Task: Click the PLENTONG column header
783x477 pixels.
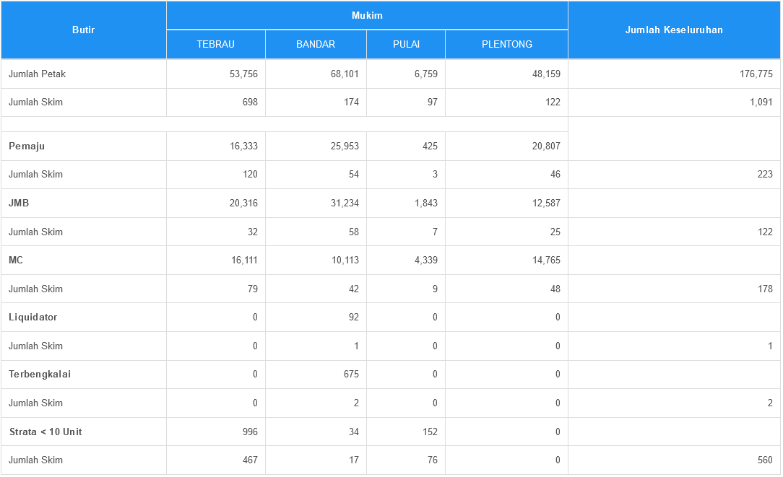Action: (x=506, y=44)
